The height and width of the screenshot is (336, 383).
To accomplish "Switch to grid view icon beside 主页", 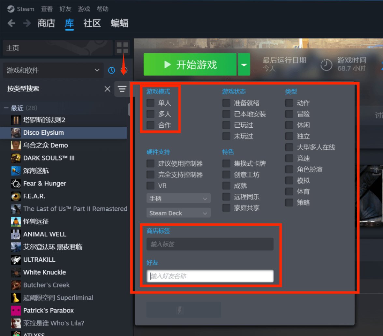I will [122, 48].
